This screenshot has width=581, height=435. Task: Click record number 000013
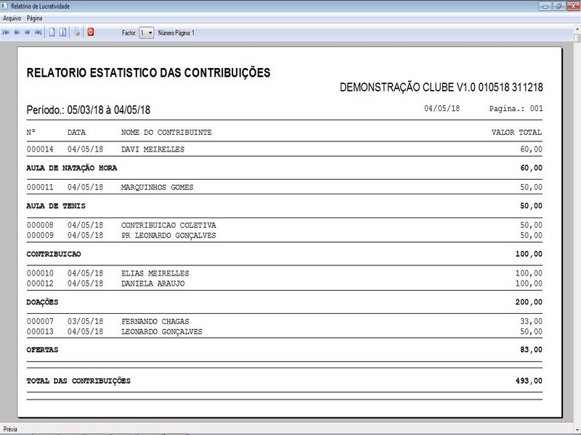pyautogui.click(x=40, y=332)
